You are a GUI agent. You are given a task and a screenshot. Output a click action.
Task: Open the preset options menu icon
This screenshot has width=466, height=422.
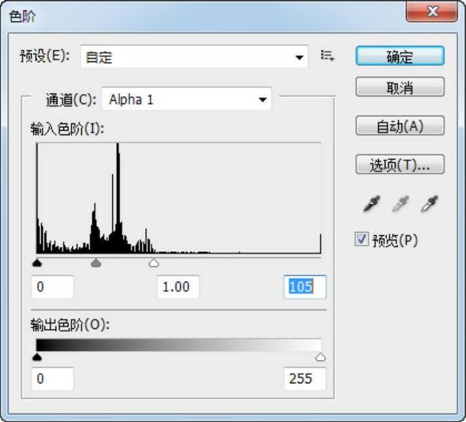(328, 56)
